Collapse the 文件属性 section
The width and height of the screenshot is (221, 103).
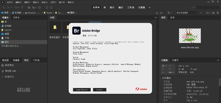pyautogui.click(x=161, y=78)
